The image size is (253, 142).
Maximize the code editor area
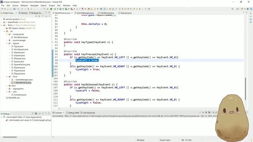(x=247, y=13)
